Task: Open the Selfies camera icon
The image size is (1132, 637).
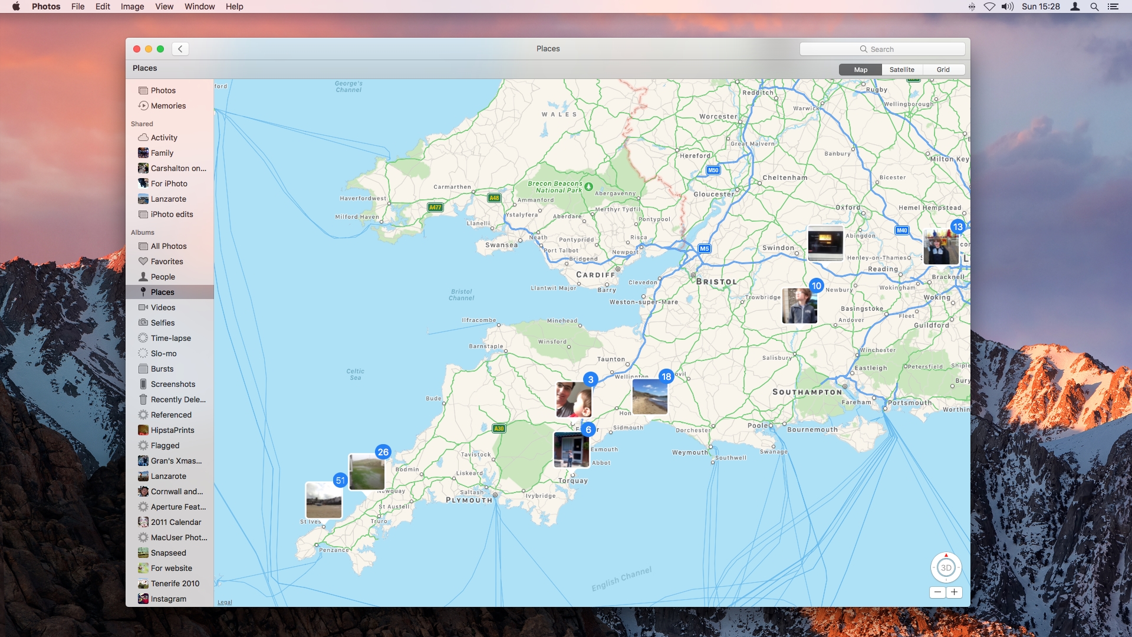Action: point(143,323)
